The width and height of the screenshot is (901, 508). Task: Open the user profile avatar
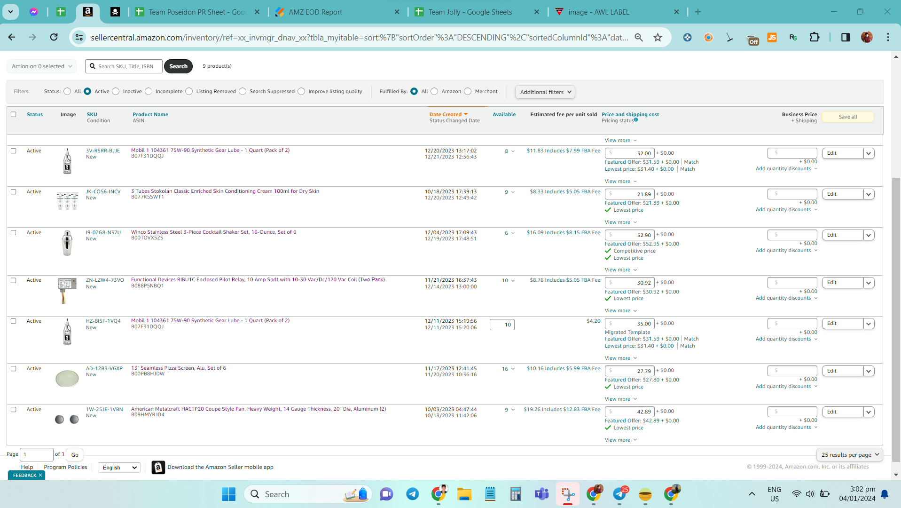tap(867, 37)
